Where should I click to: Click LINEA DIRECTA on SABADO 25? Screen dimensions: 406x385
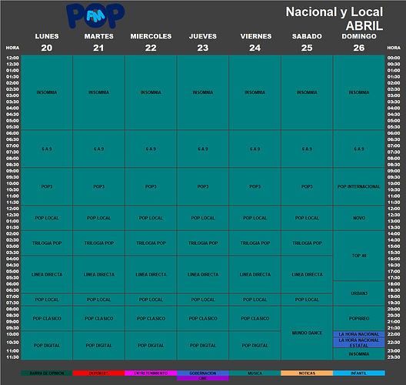[307, 274]
